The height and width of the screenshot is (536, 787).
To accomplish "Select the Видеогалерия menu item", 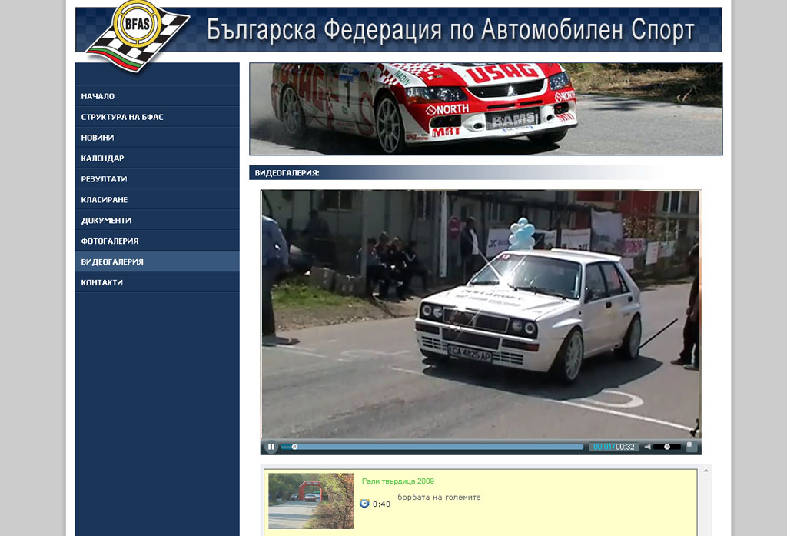I will click(112, 262).
